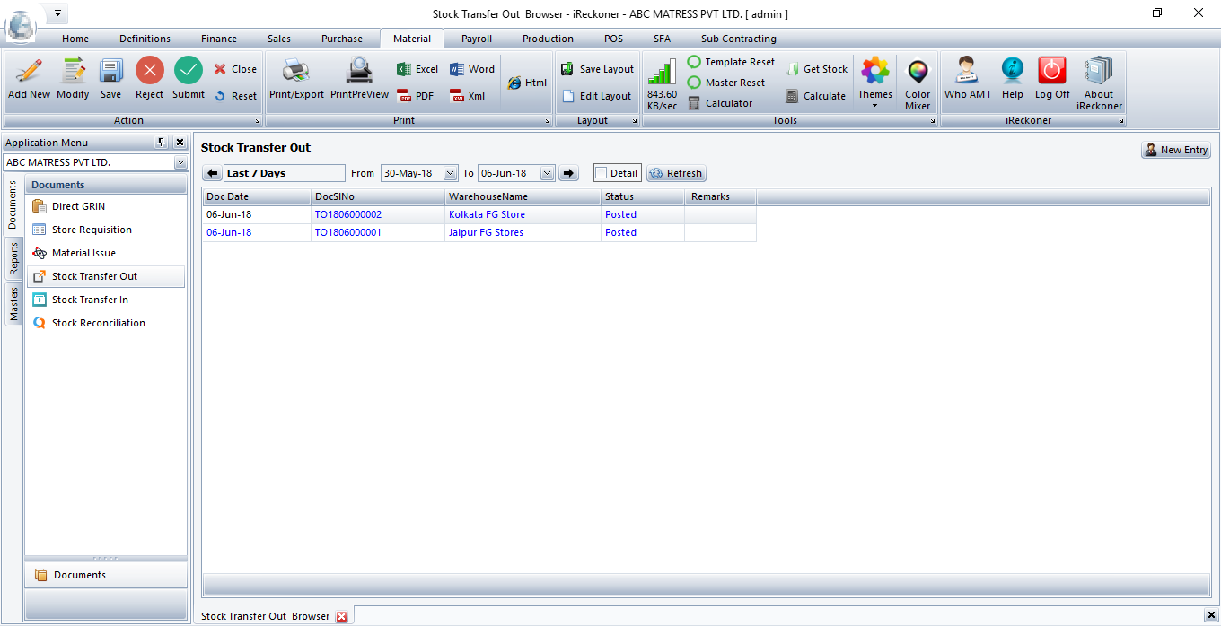
Task: Expand the To date dropdown
Action: (x=547, y=173)
